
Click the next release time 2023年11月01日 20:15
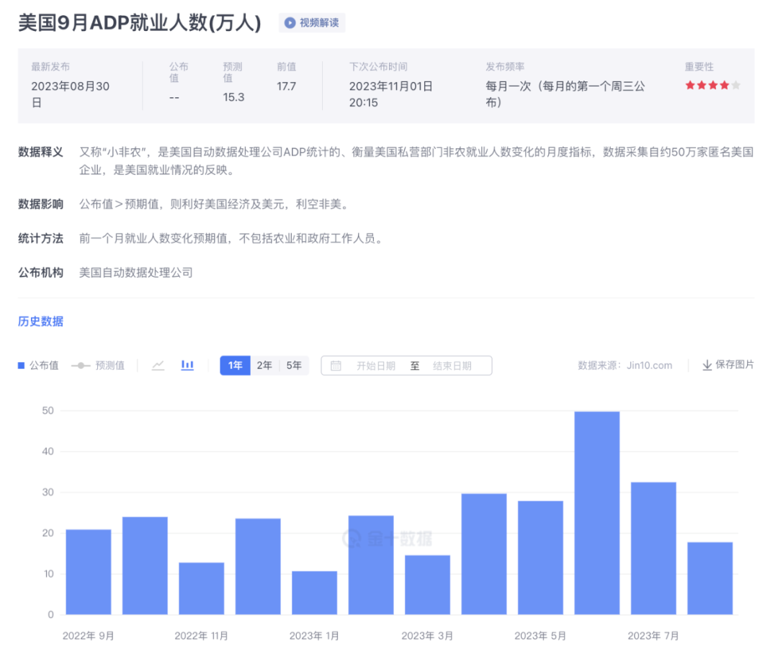pyautogui.click(x=391, y=94)
